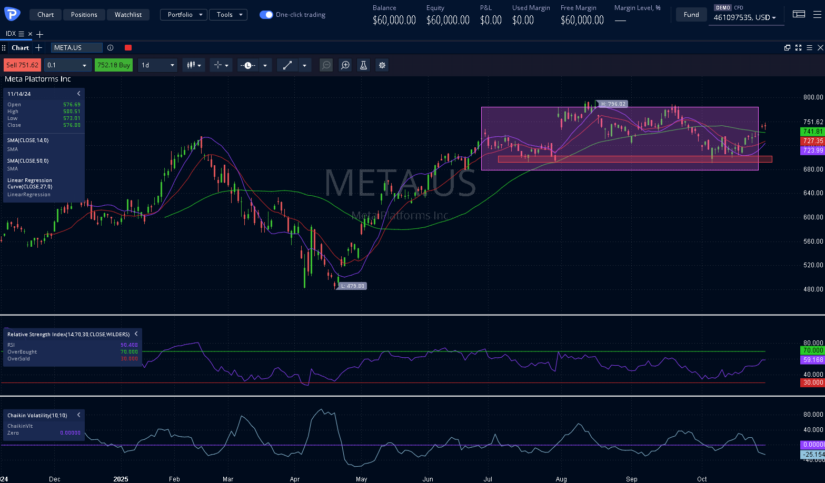
Task: Click the META.US symbol info icon
Action: [x=111, y=48]
